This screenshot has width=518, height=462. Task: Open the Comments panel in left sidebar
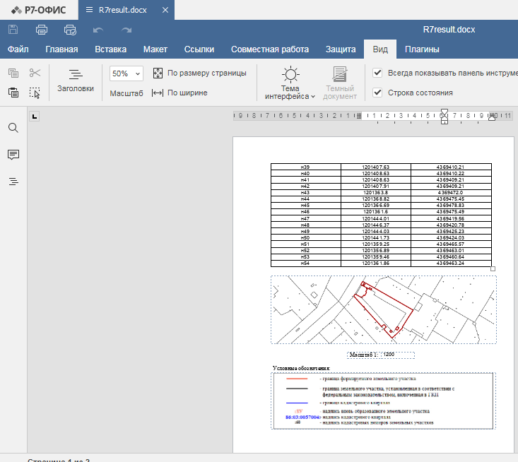tap(13, 155)
